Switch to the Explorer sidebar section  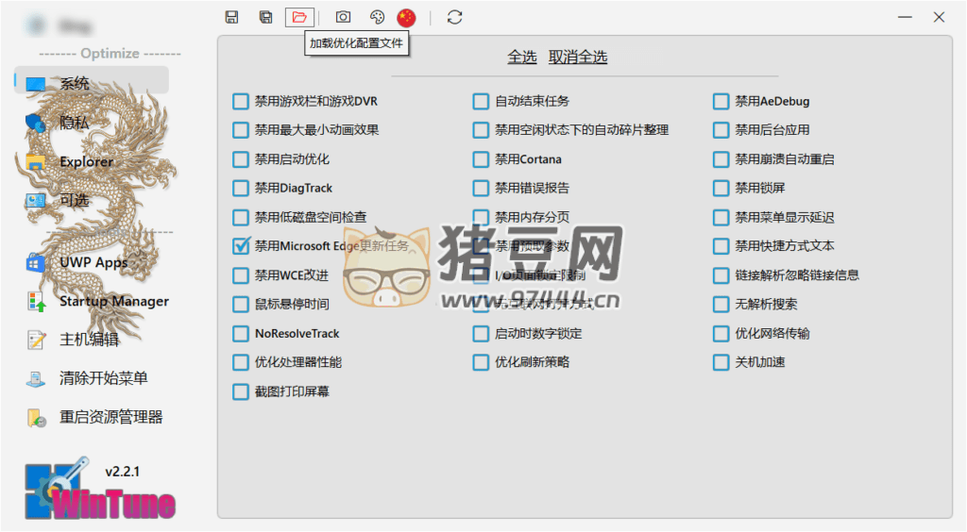coord(85,161)
